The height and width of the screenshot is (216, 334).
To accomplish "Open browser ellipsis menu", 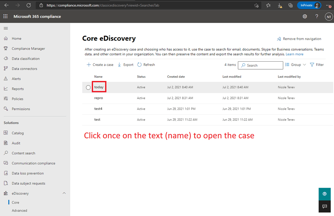I will [328, 6].
